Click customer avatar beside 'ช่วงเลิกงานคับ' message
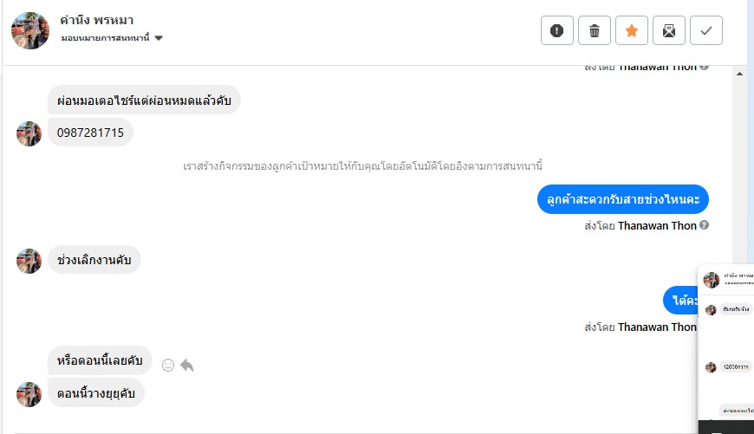This screenshot has height=434, width=754. (x=29, y=261)
